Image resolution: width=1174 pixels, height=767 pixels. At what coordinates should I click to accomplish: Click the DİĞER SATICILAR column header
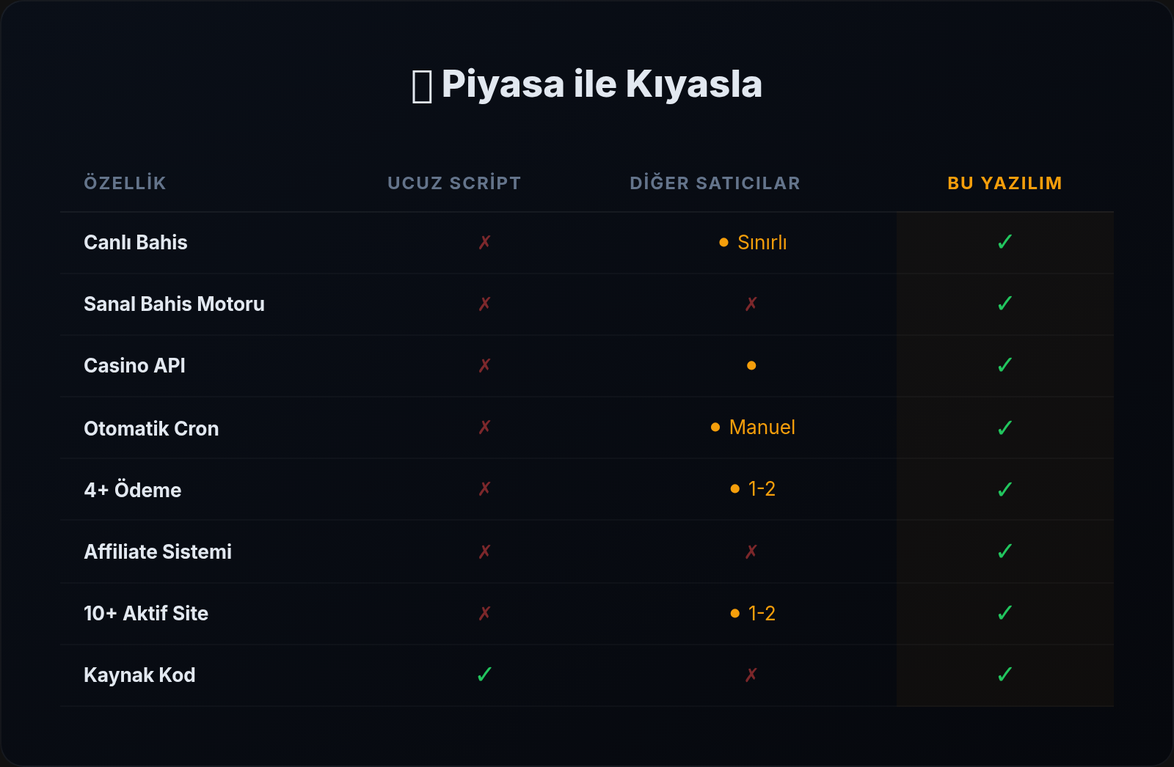tap(715, 183)
